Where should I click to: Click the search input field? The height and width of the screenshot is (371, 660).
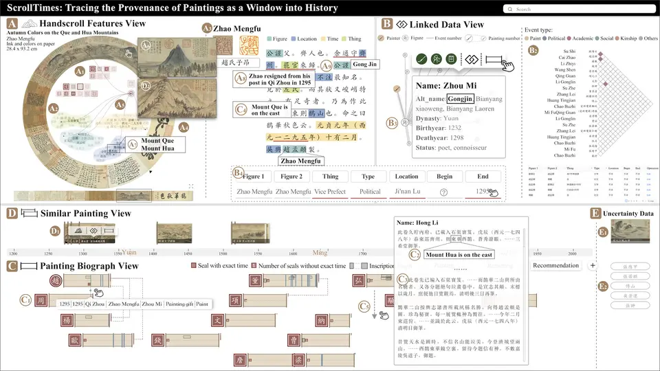(579, 9)
